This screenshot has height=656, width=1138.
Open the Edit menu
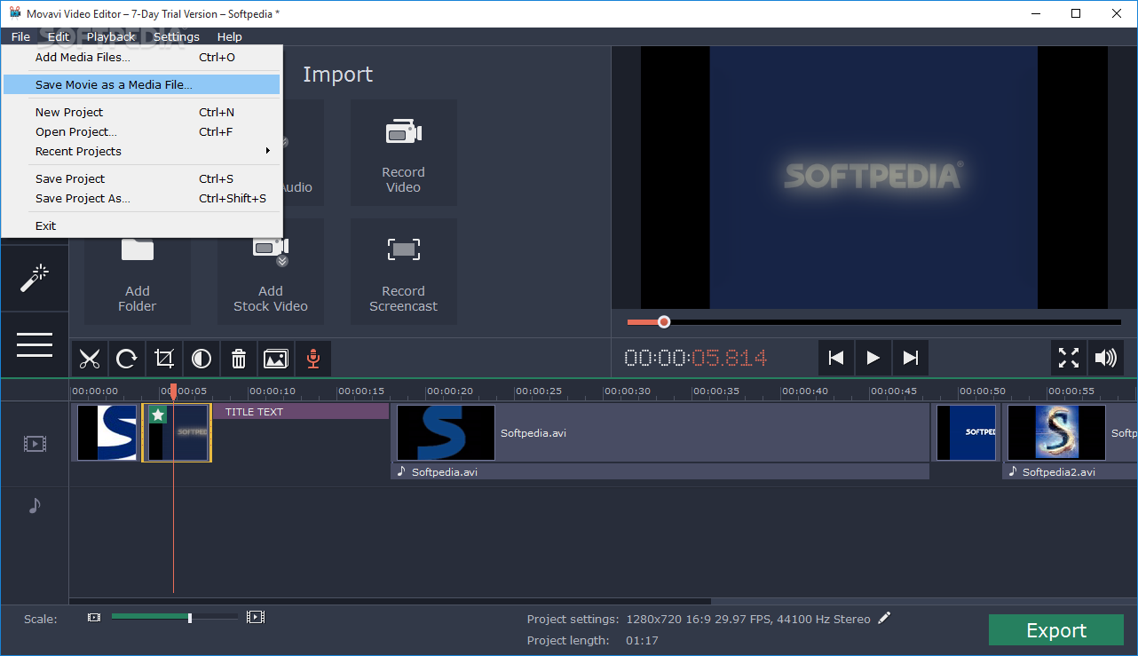pyautogui.click(x=59, y=36)
